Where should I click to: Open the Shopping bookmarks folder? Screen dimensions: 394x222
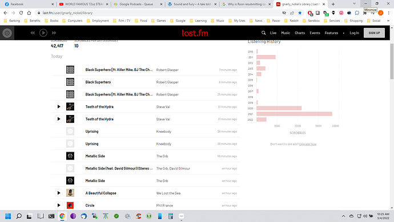[x=353, y=21]
